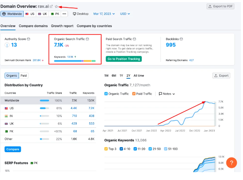Viewport: 243px width, 180px height.
Task: Select the 1M time range
Action: pyautogui.click(x=106, y=75)
